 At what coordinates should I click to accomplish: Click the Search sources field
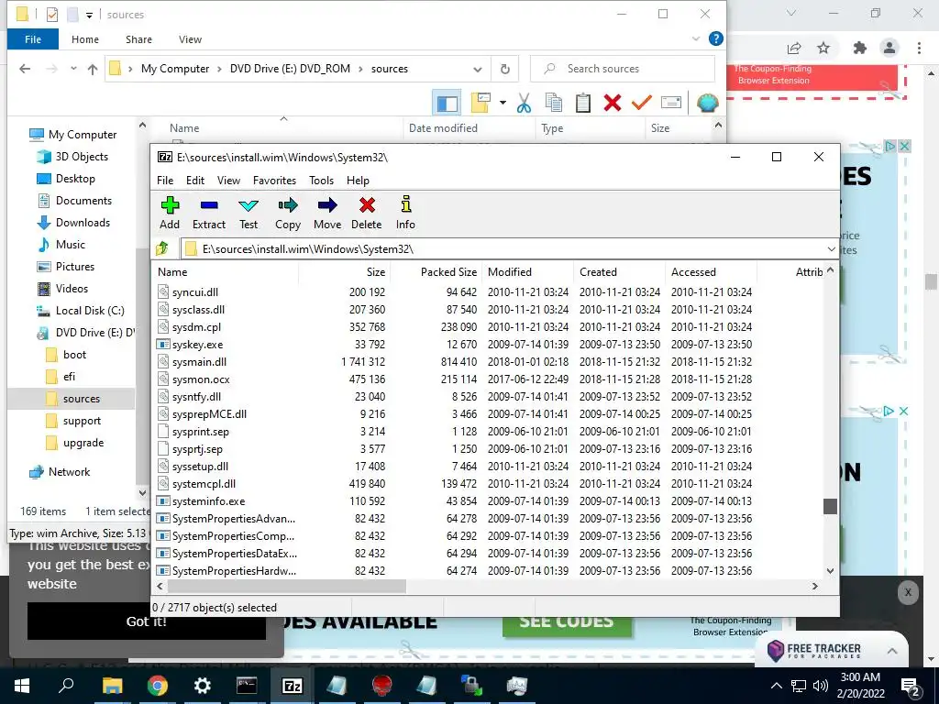coord(623,69)
